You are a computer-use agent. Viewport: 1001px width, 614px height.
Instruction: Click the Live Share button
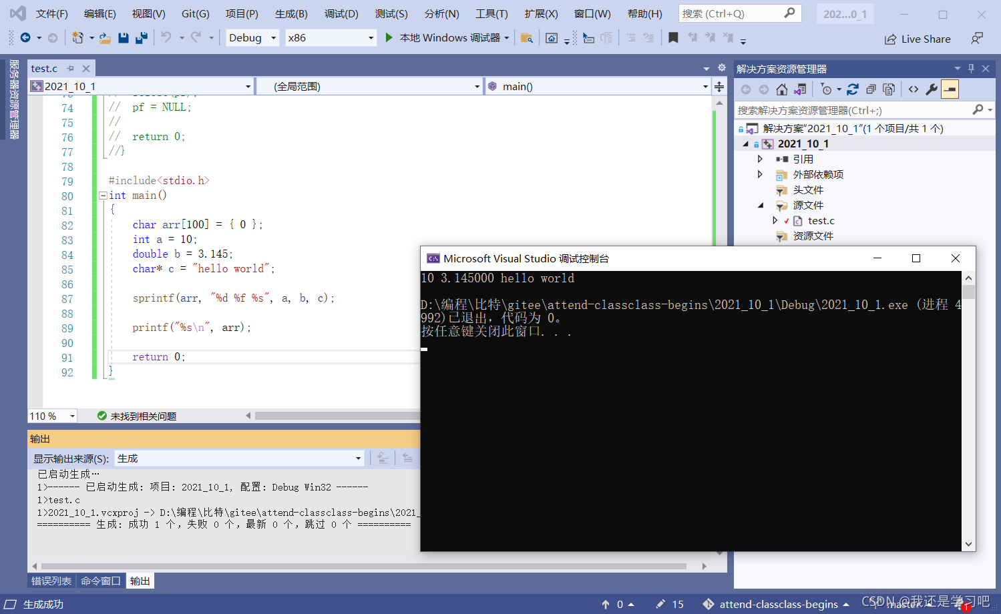tap(918, 39)
